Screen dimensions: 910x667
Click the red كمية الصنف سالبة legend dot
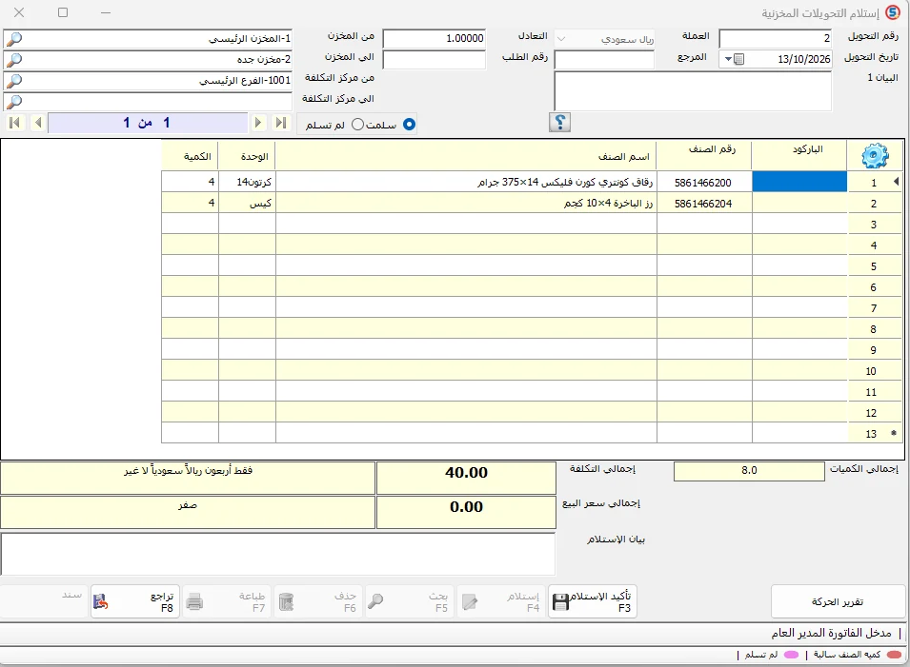tap(895, 655)
